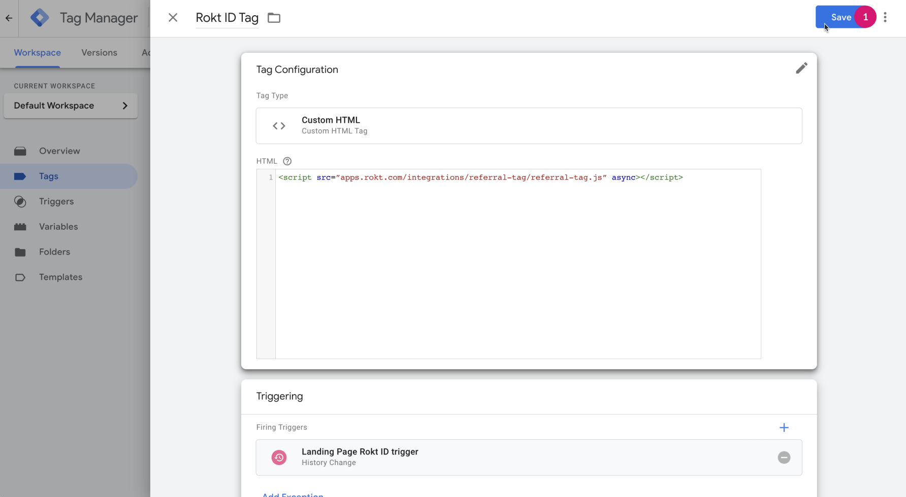Click the Folders sidebar icon
This screenshot has height=497, width=906.
pyautogui.click(x=20, y=252)
